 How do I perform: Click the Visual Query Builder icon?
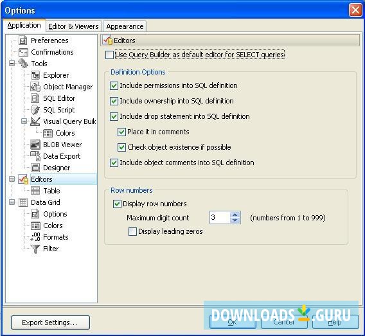point(35,121)
